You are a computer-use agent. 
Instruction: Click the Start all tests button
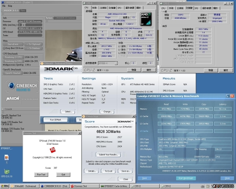click(13, 44)
